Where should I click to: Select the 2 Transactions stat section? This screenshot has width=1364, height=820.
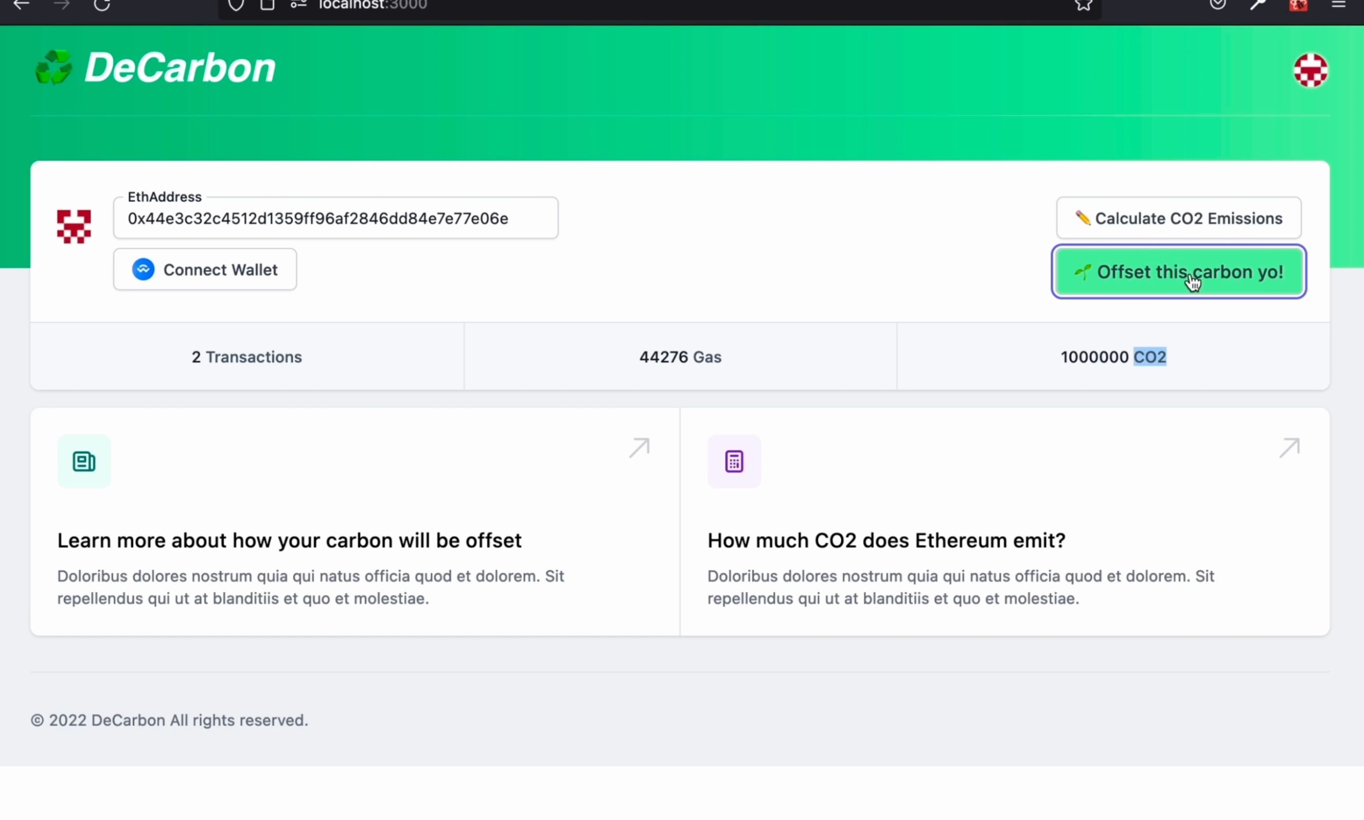pyautogui.click(x=246, y=356)
